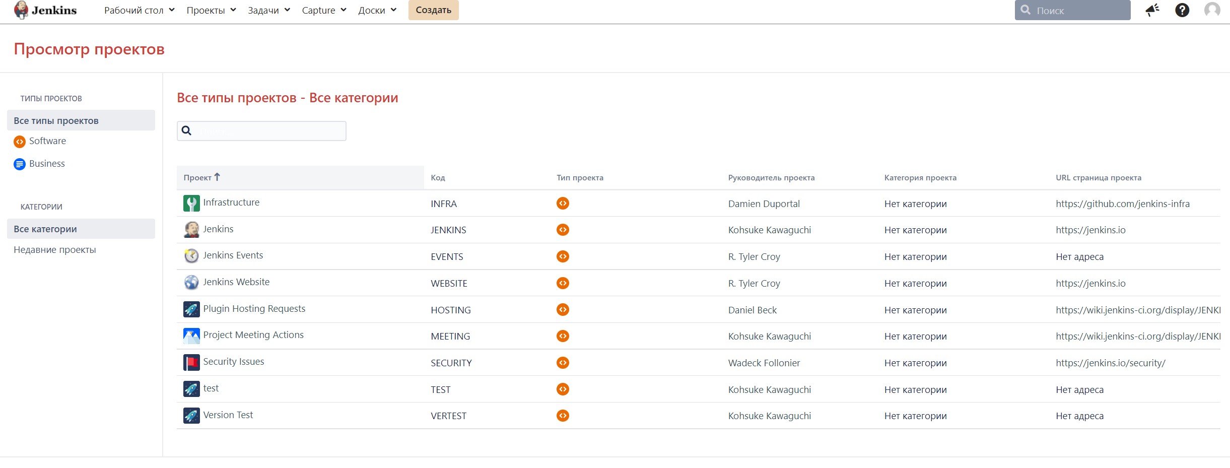The height and width of the screenshot is (468, 1230).
Task: Click the Jenkins Events avatar icon
Action: (x=191, y=256)
